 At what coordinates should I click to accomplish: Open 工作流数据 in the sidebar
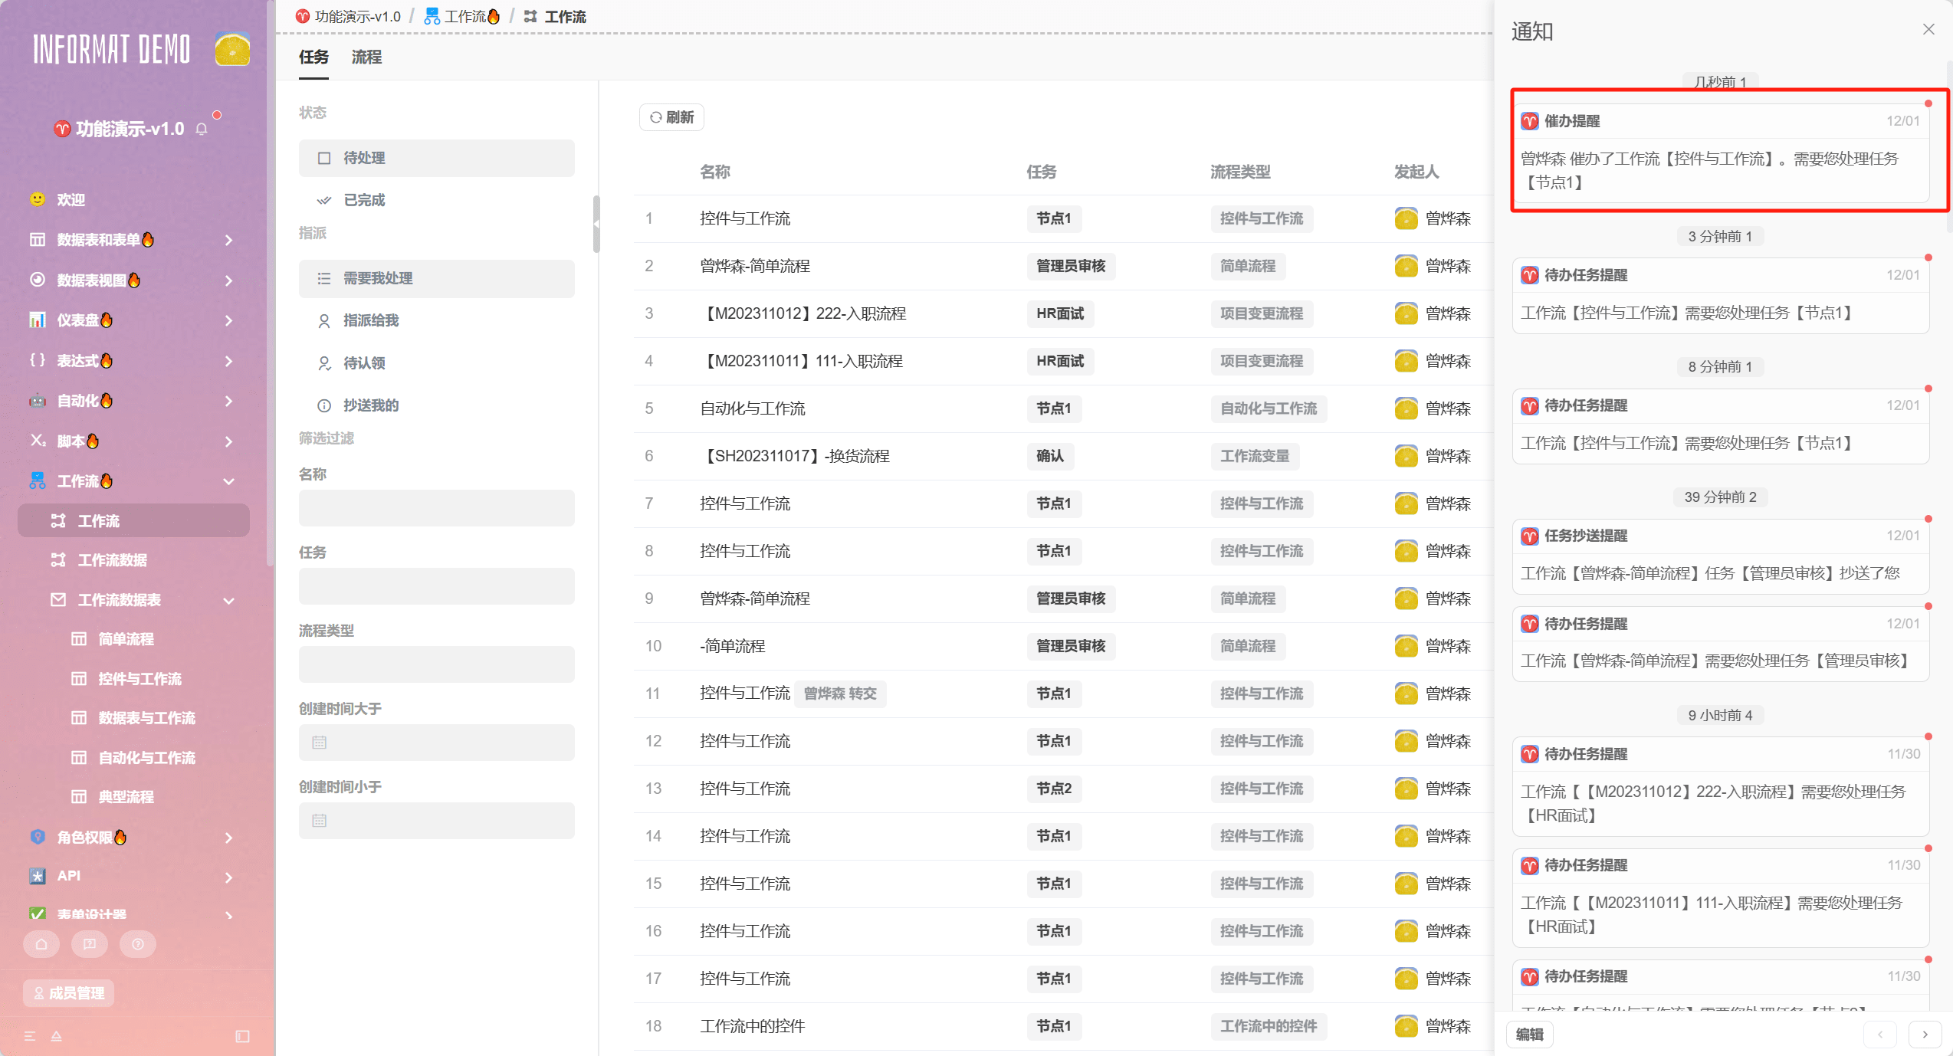113,560
